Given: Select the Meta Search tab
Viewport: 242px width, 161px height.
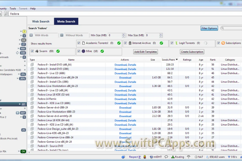Looking at the screenshot, I should point(66,21).
